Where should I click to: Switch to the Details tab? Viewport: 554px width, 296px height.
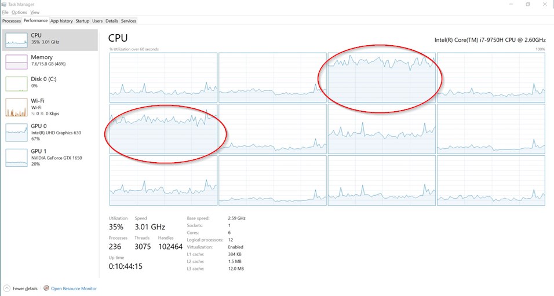coord(111,21)
